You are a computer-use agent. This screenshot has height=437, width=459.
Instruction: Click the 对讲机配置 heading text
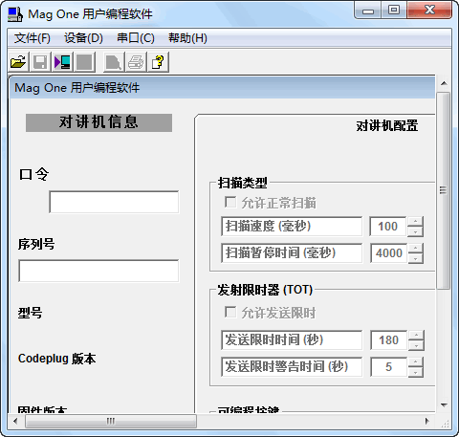coord(387,126)
